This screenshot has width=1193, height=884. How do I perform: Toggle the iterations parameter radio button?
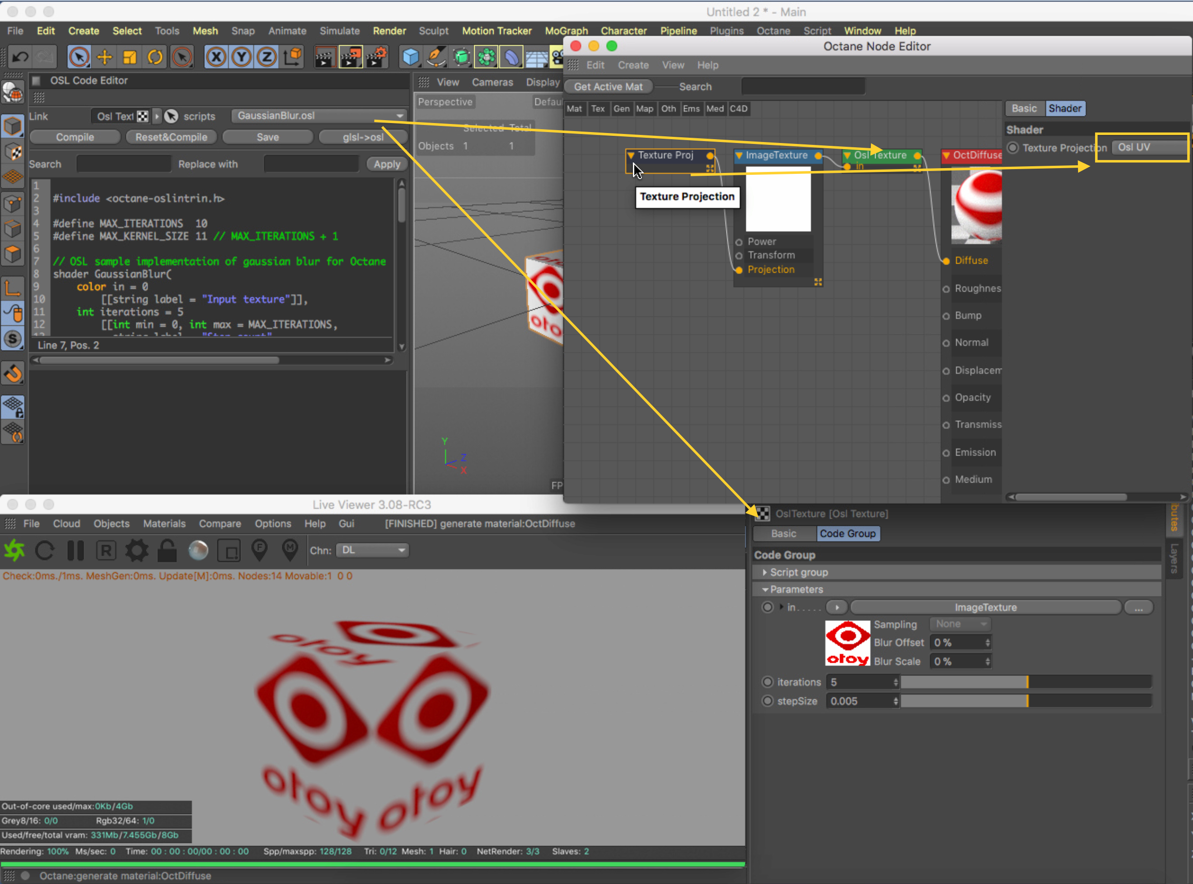[767, 682]
